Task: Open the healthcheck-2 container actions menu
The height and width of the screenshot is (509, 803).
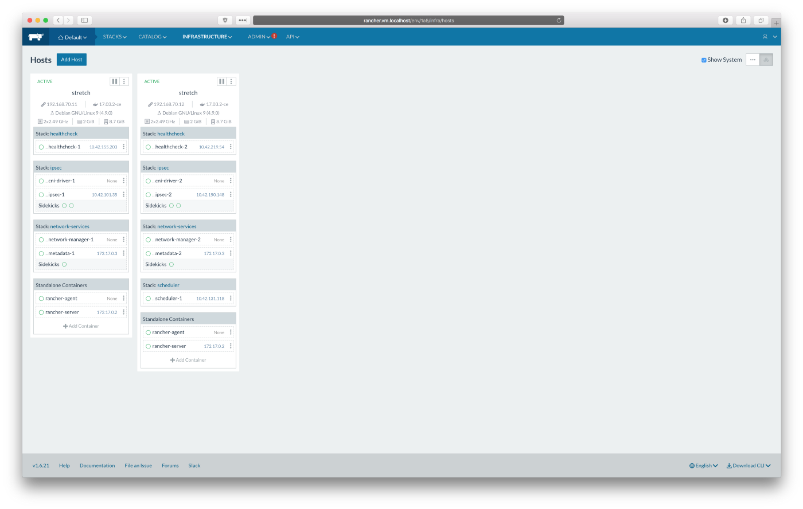Action: click(x=231, y=147)
